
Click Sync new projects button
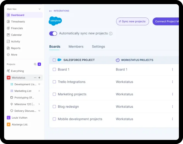(132, 22)
